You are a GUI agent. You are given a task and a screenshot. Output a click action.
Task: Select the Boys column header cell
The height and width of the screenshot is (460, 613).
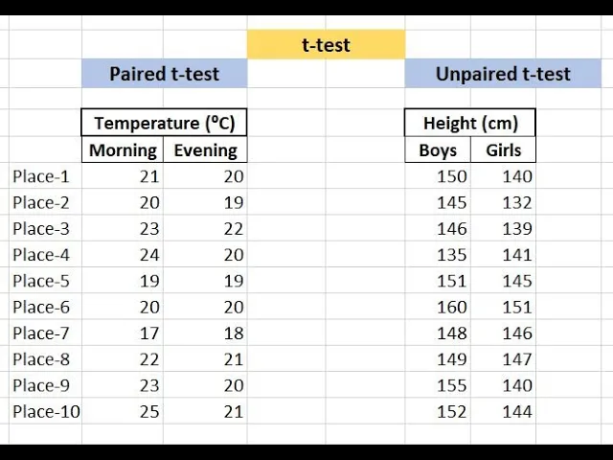[438, 149]
